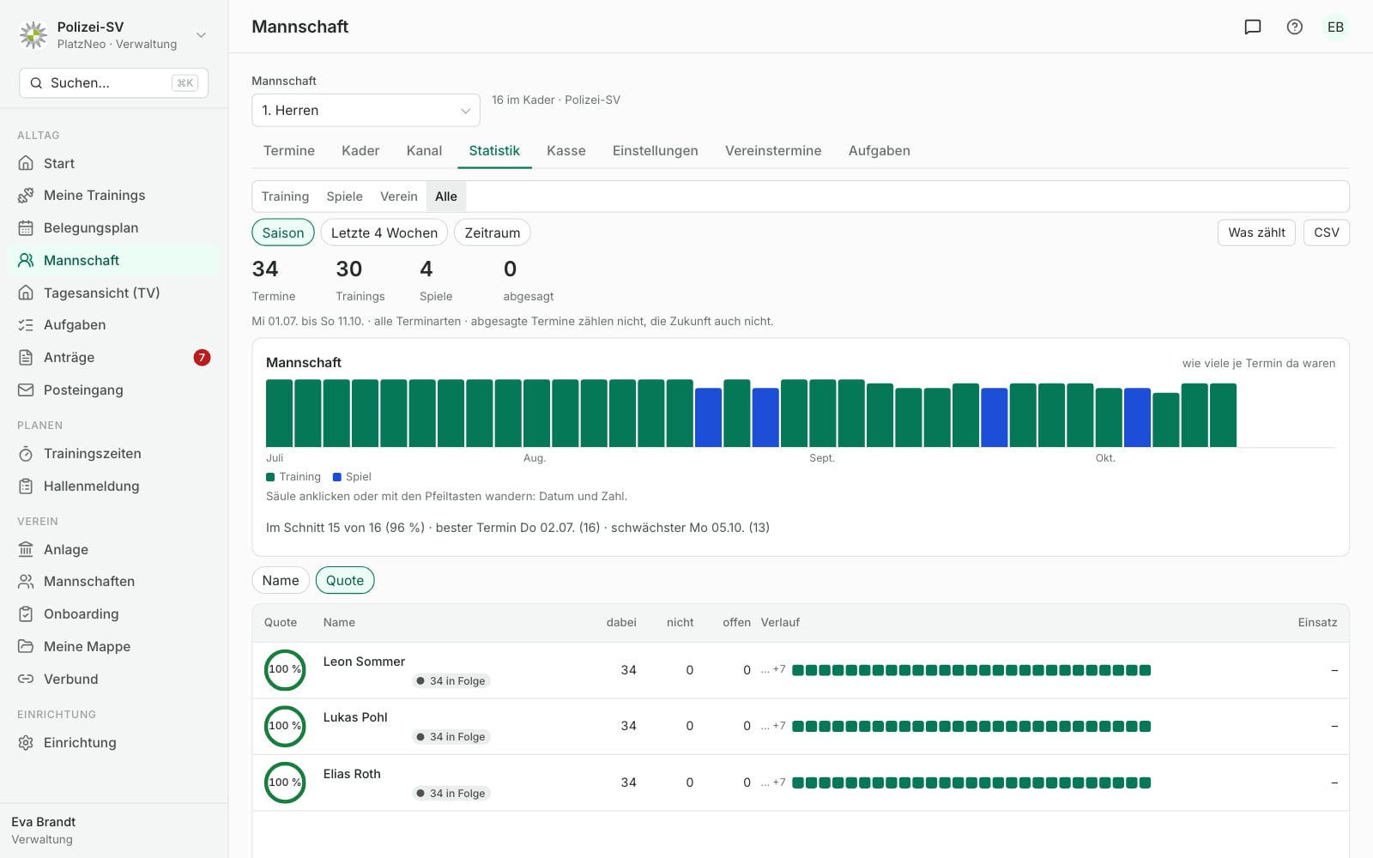Sort the roster by Quote
1373x858 pixels.
coord(345,581)
